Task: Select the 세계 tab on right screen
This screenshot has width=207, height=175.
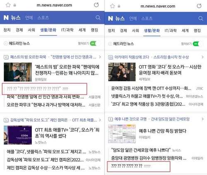Action: tap(185, 31)
